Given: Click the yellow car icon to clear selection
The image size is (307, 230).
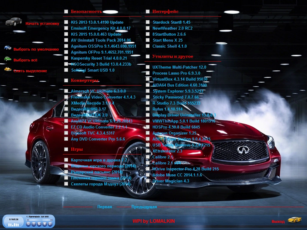Looking at the screenshot, I should click(7, 69).
